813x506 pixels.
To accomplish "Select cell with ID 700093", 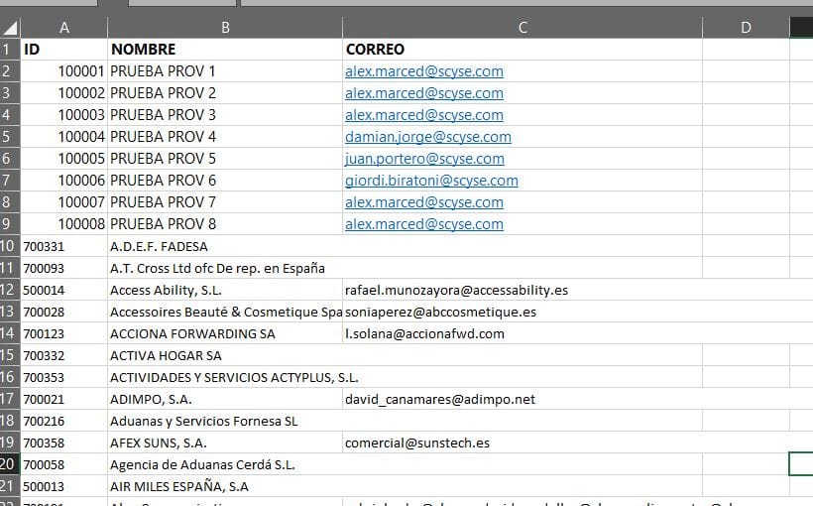I will point(63,268).
